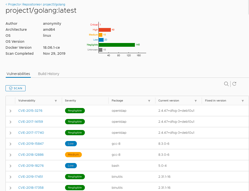This screenshot has height=191, width=249.
Task: Expand the CVE-2019-15847 row details
Action: click(11, 144)
